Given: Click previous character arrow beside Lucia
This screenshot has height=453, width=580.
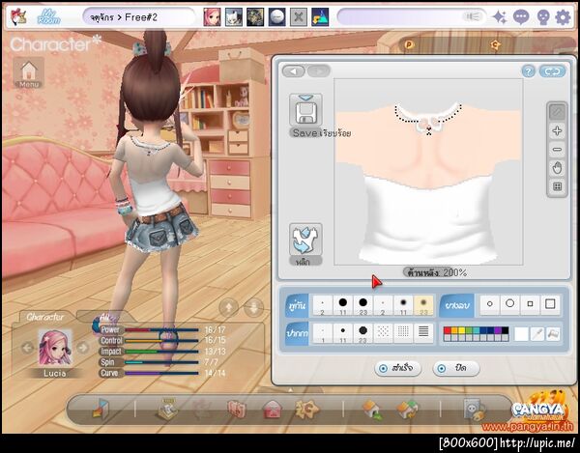Looking at the screenshot, I should tap(27, 348).
